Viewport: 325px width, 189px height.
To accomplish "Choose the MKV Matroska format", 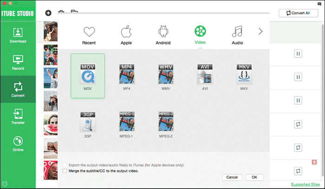I will [x=244, y=74].
